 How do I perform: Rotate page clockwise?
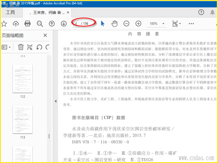[47, 47]
